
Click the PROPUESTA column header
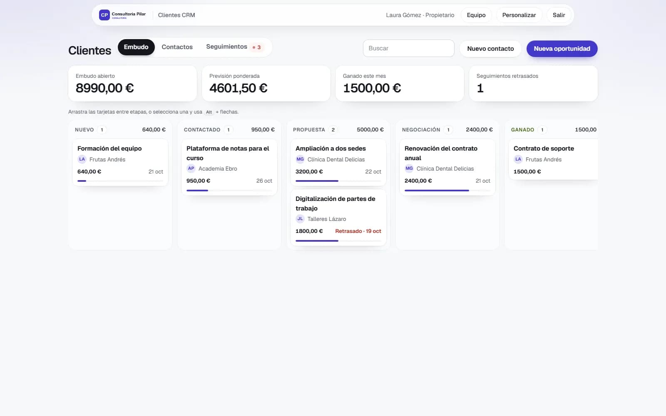[338, 130]
